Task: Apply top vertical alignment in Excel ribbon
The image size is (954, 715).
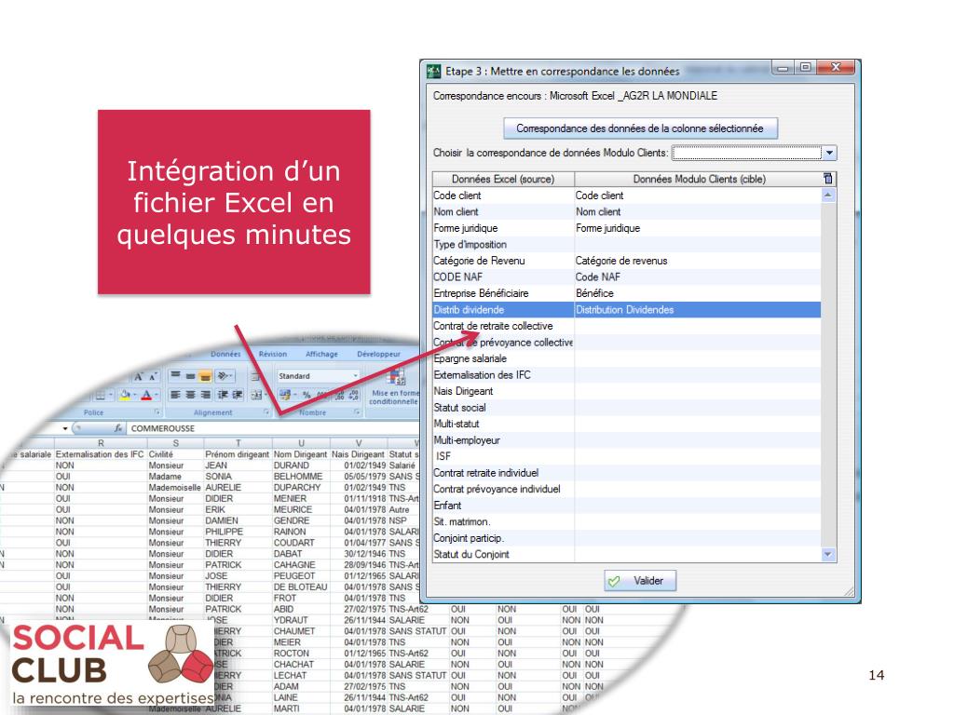Action: tap(175, 376)
